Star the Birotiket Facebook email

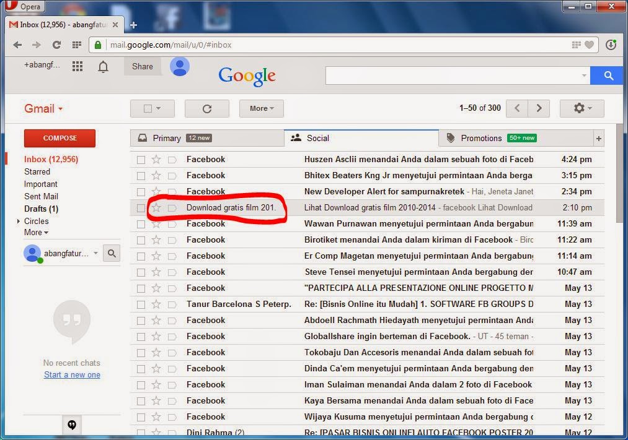click(156, 239)
